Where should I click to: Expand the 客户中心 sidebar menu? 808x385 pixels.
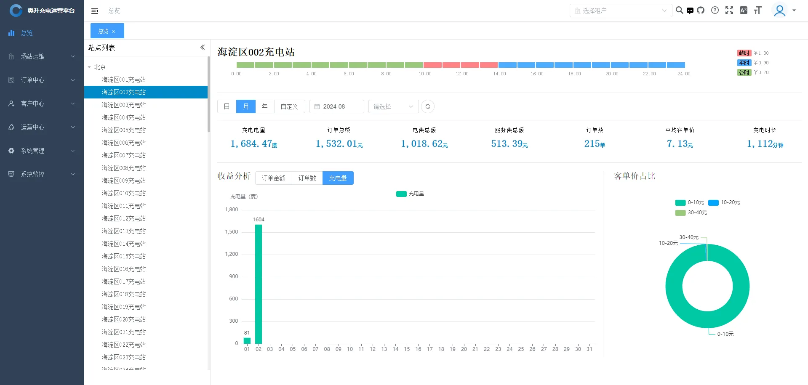tap(42, 104)
